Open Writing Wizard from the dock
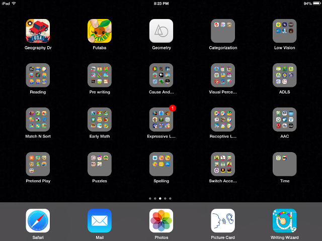This screenshot has width=322, height=241. point(285,221)
